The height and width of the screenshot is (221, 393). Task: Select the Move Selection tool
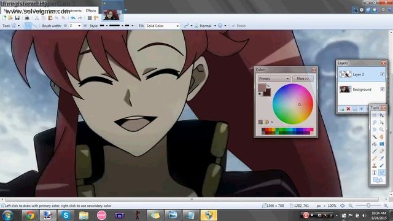[381, 122]
